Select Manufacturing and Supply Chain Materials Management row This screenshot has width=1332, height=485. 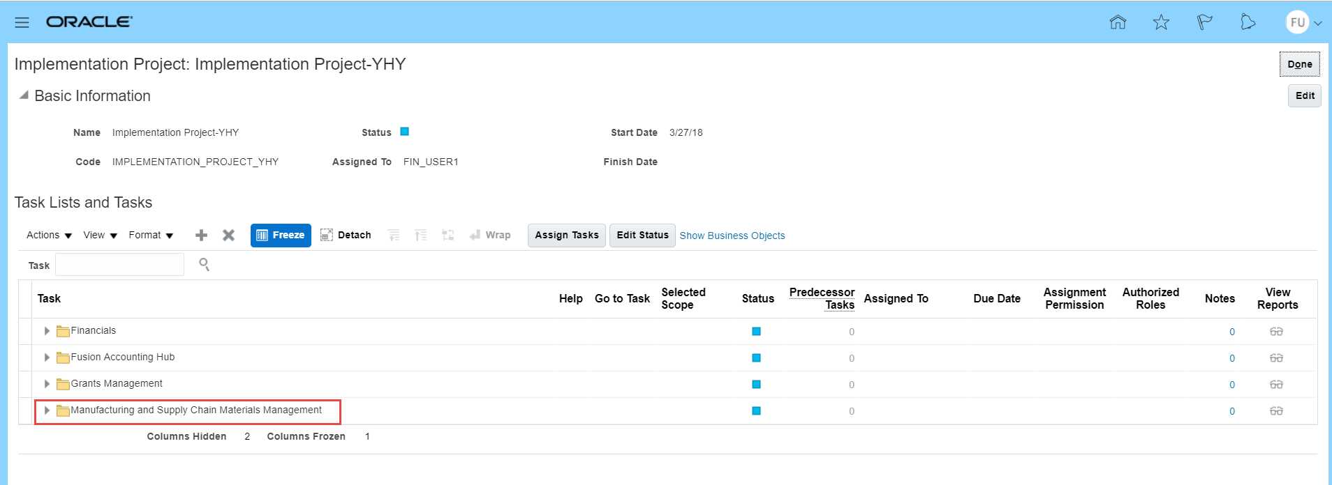(x=667, y=410)
